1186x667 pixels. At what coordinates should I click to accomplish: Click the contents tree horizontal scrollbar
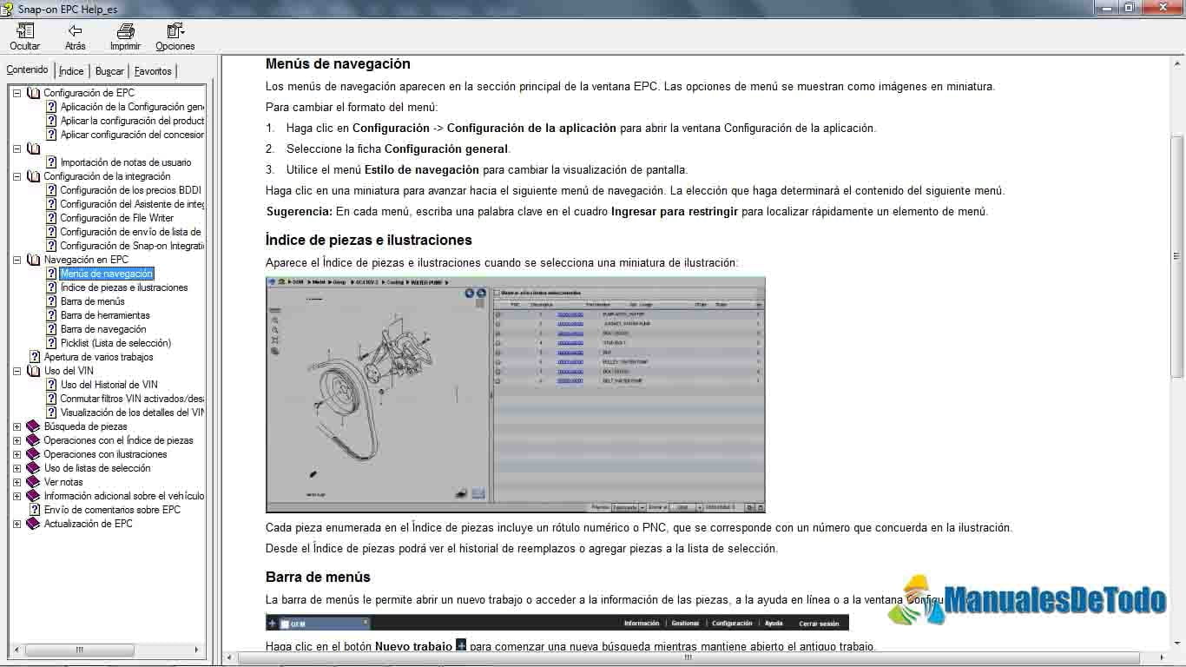pos(80,650)
